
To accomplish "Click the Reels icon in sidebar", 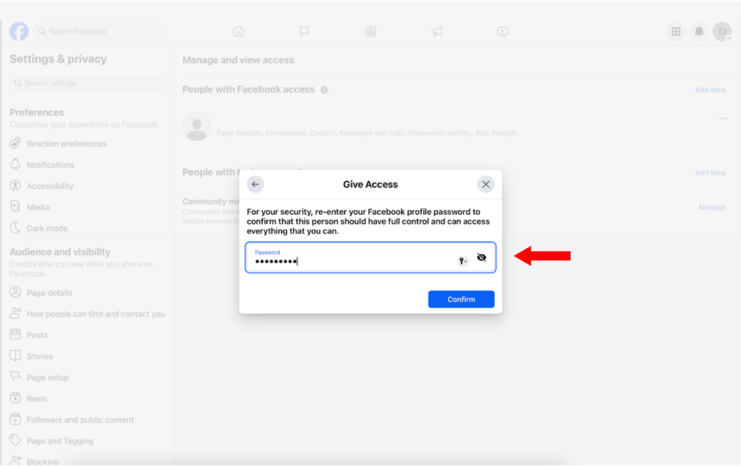I will click(15, 398).
